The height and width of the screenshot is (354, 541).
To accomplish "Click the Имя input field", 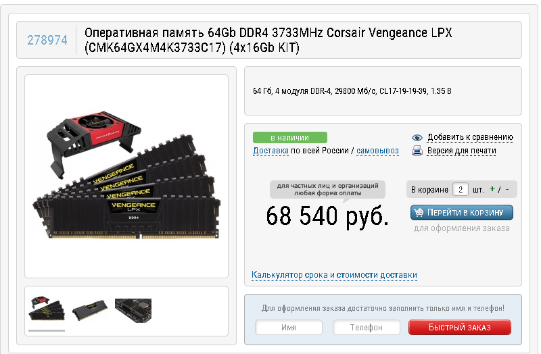I will pos(289,327).
